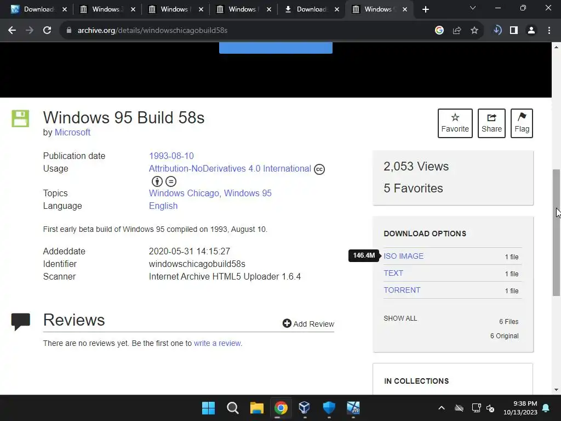Open the Windows 95 topic link
Screen dimensions: 561x421
(248, 194)
